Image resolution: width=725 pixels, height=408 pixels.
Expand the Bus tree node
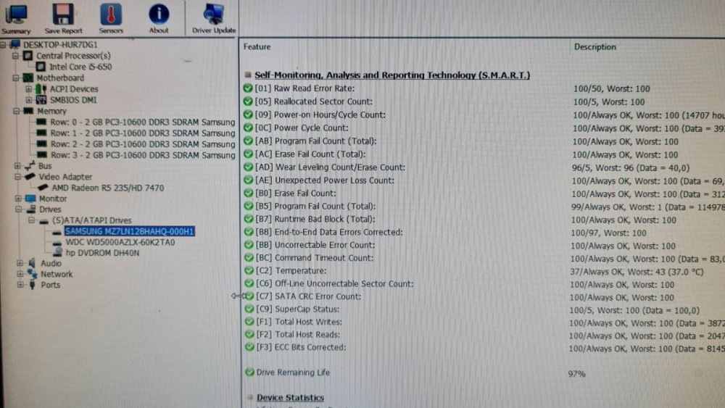(x=17, y=166)
